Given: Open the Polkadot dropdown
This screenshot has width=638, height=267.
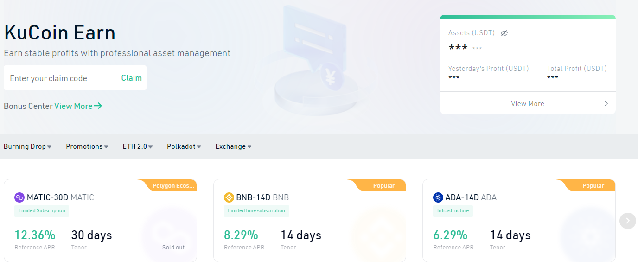Looking at the screenshot, I should [x=184, y=146].
